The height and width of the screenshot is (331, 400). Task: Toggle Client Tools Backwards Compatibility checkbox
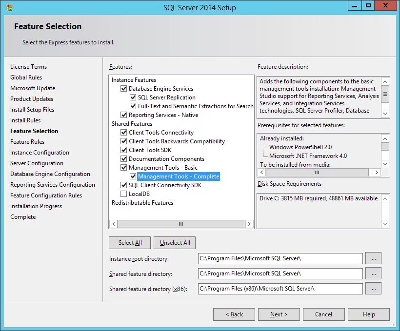tap(124, 141)
